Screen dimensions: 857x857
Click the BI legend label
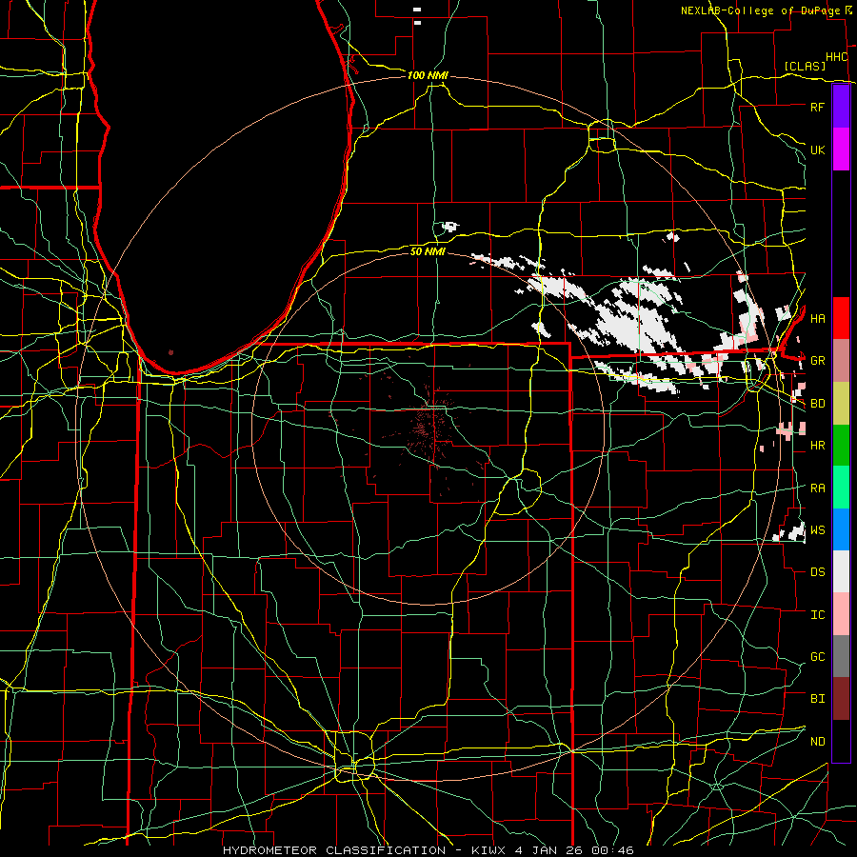tap(817, 699)
